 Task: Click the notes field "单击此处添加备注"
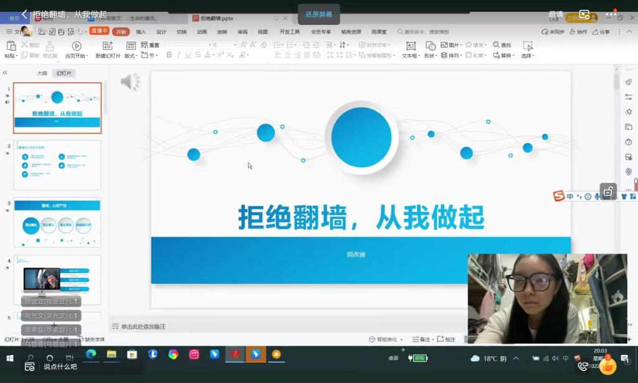143,326
